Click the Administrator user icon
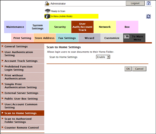This screenshot has height=134, width=156. tap(47, 3)
